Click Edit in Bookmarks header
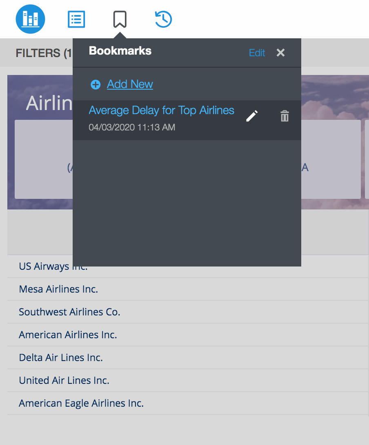Viewport: 369px width, 445px height. tap(257, 53)
